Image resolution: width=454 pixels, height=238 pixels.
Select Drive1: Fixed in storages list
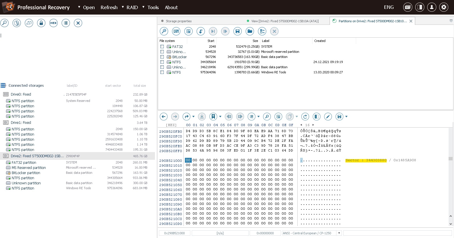(78, 123)
